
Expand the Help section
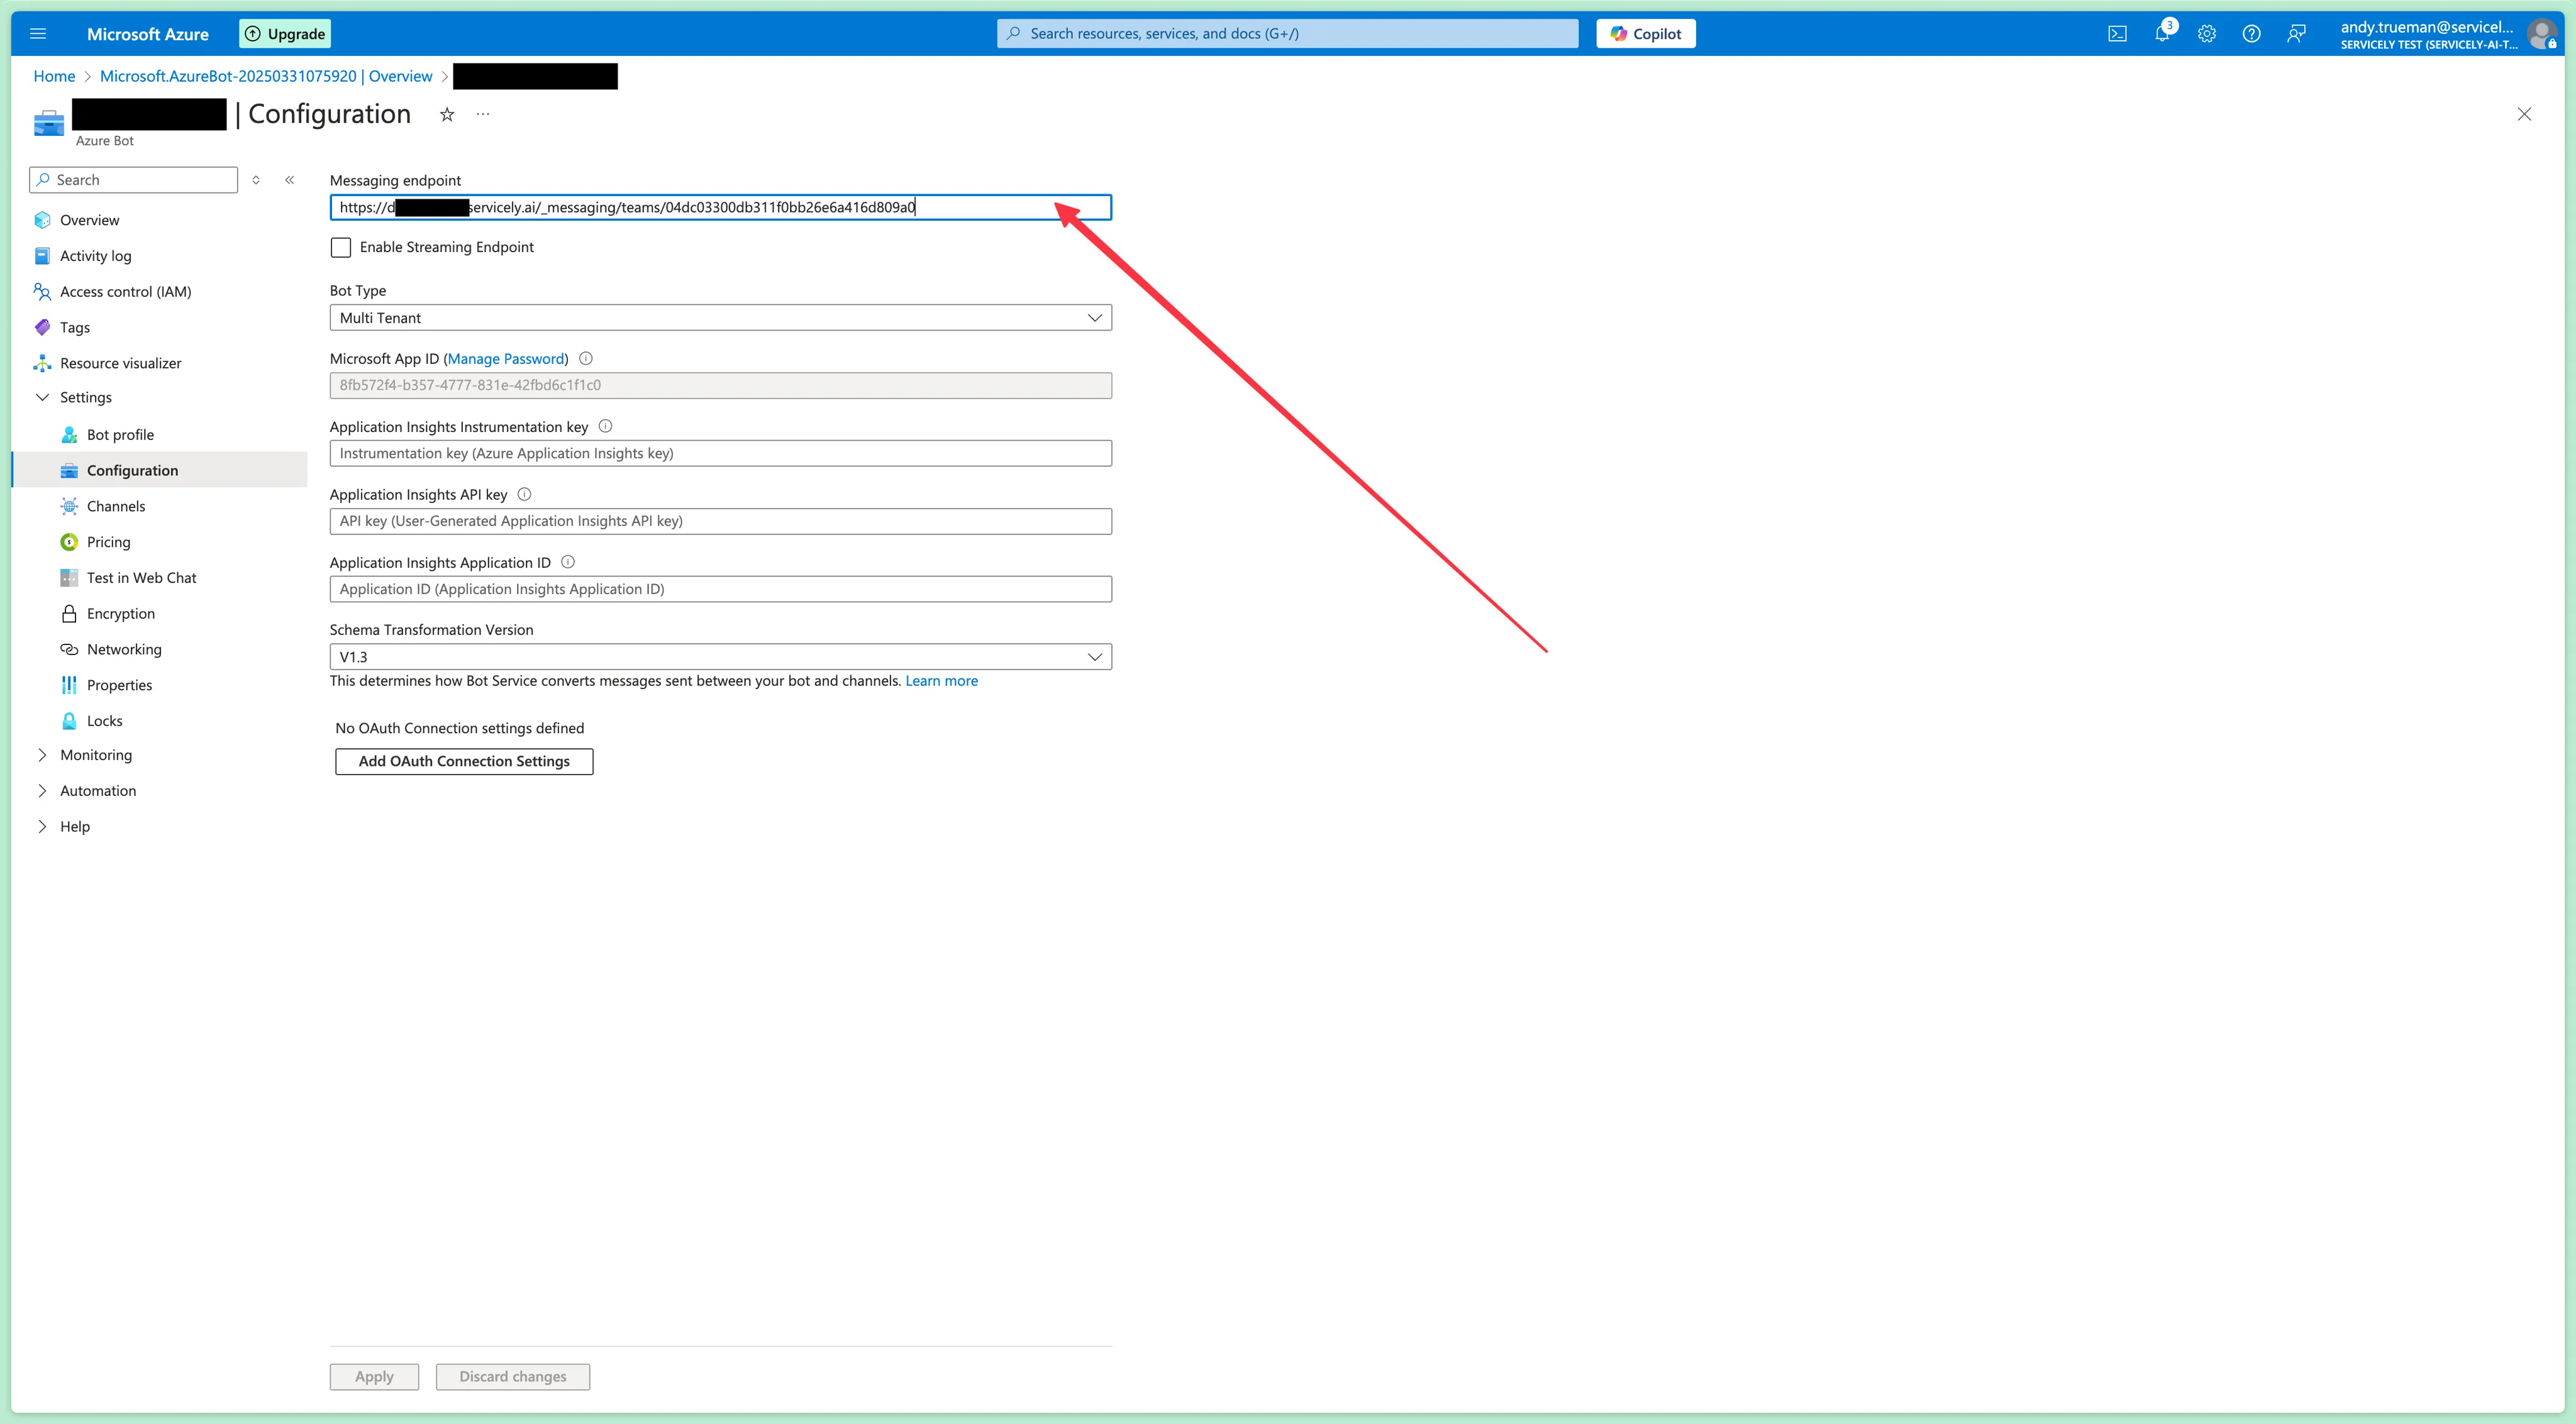(x=42, y=826)
